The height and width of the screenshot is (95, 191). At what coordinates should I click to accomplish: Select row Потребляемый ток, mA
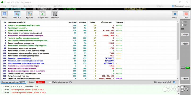(63, 76)
